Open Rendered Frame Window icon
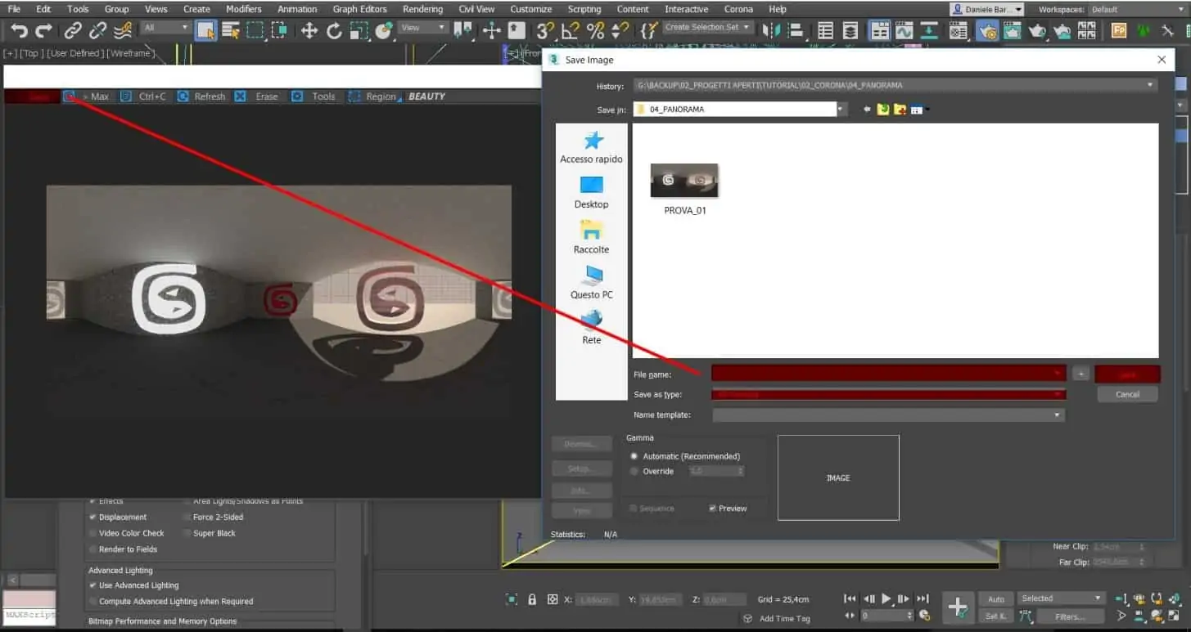1191x632 pixels. point(1013,31)
